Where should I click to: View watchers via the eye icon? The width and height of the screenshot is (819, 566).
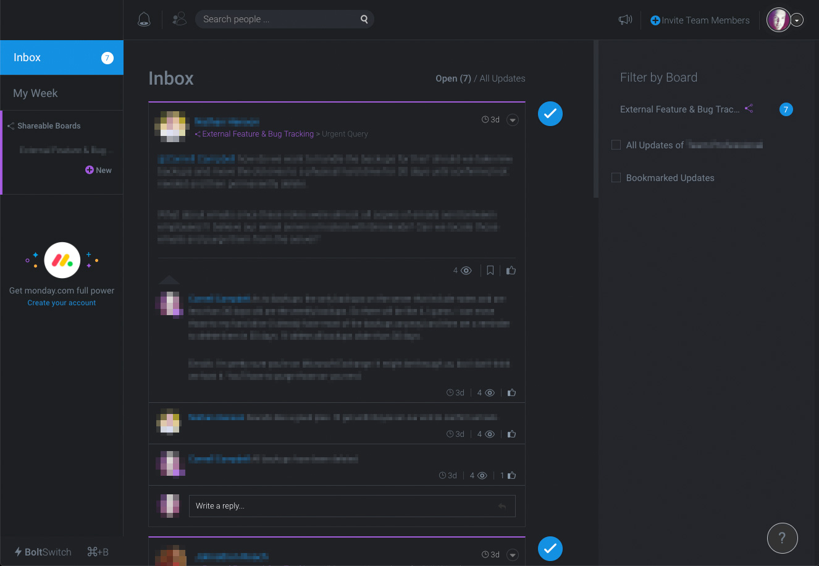(x=466, y=270)
